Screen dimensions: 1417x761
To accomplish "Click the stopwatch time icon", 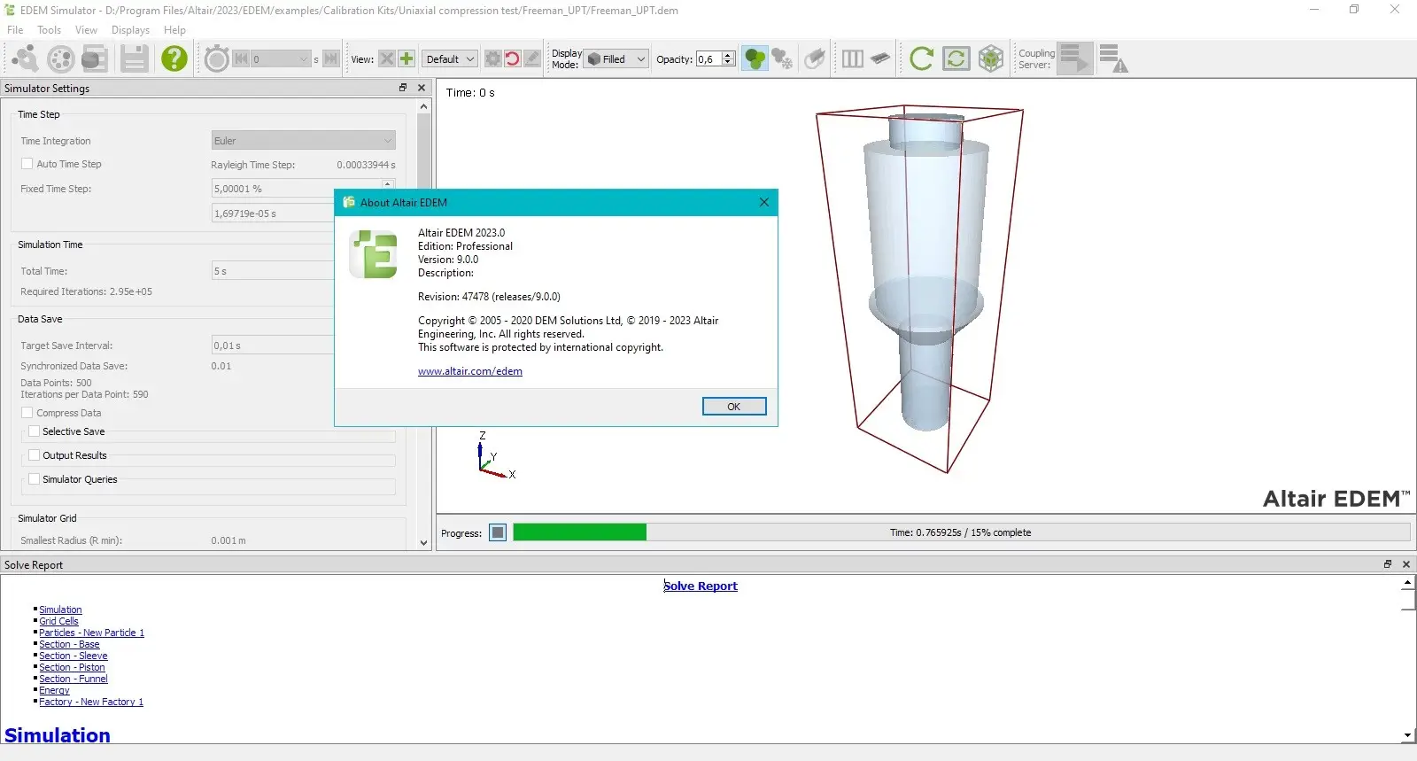I will (x=217, y=58).
